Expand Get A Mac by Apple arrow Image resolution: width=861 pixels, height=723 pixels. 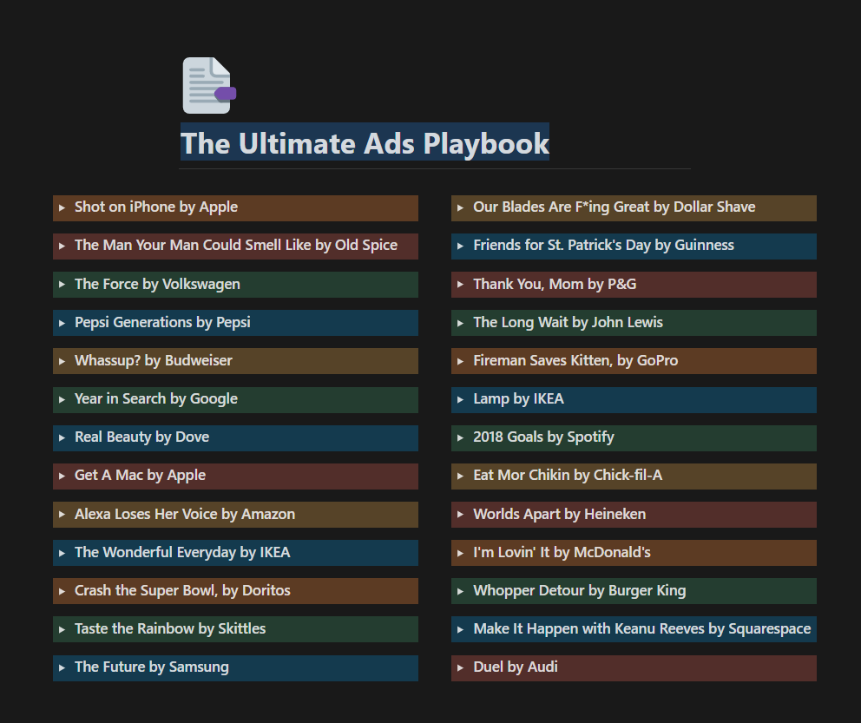(62, 476)
